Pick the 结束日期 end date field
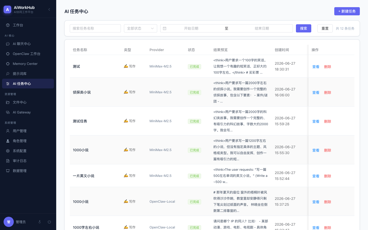The image size is (368, 230). pos(262,28)
